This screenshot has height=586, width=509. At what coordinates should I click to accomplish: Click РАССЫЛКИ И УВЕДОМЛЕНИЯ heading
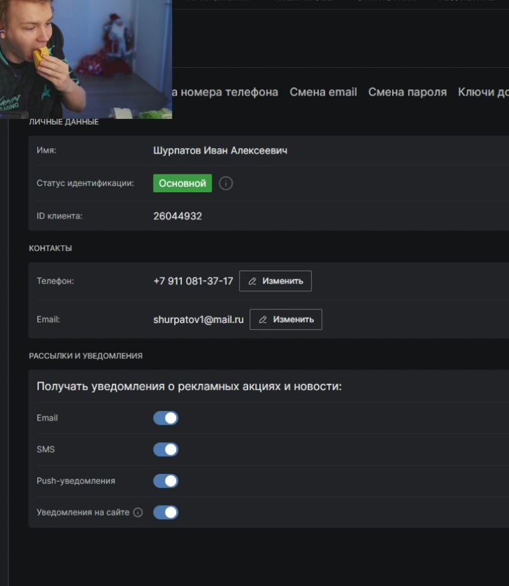click(86, 356)
